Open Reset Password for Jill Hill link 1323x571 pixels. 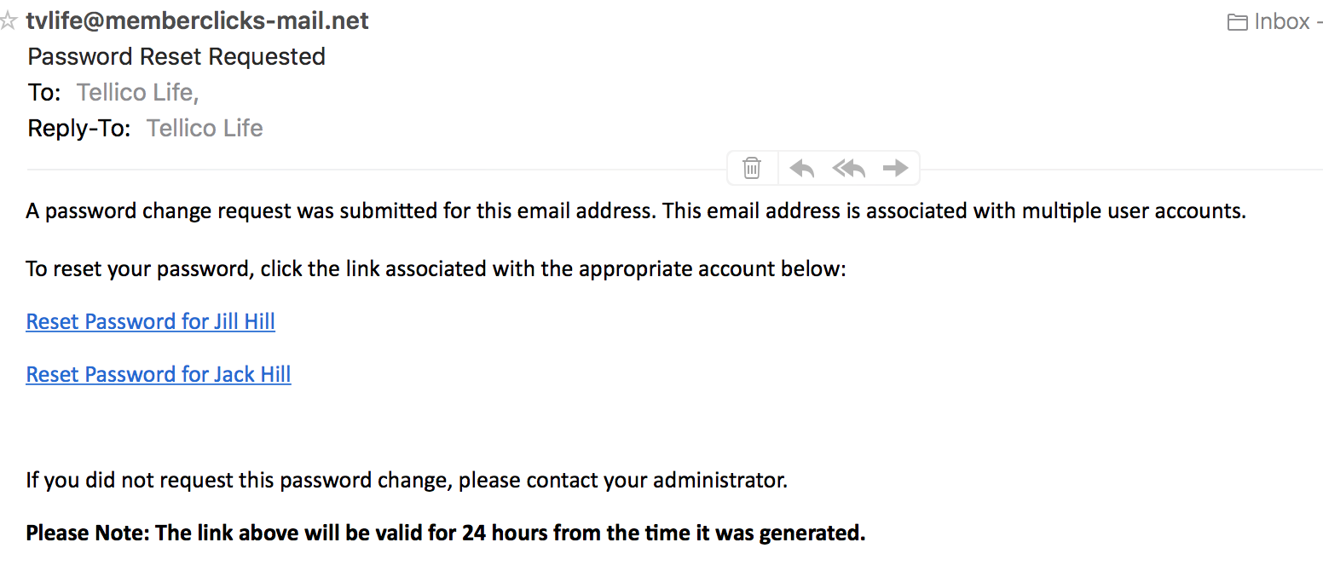[151, 321]
